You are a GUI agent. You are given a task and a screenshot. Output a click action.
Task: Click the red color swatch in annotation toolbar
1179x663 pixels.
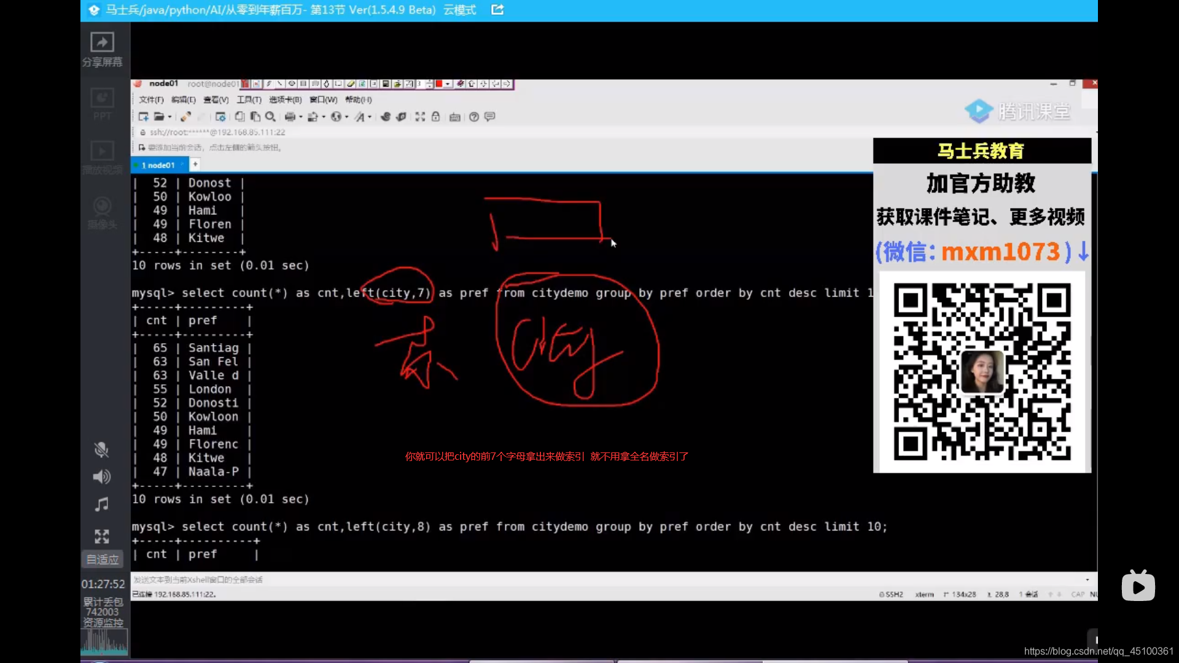(x=439, y=83)
